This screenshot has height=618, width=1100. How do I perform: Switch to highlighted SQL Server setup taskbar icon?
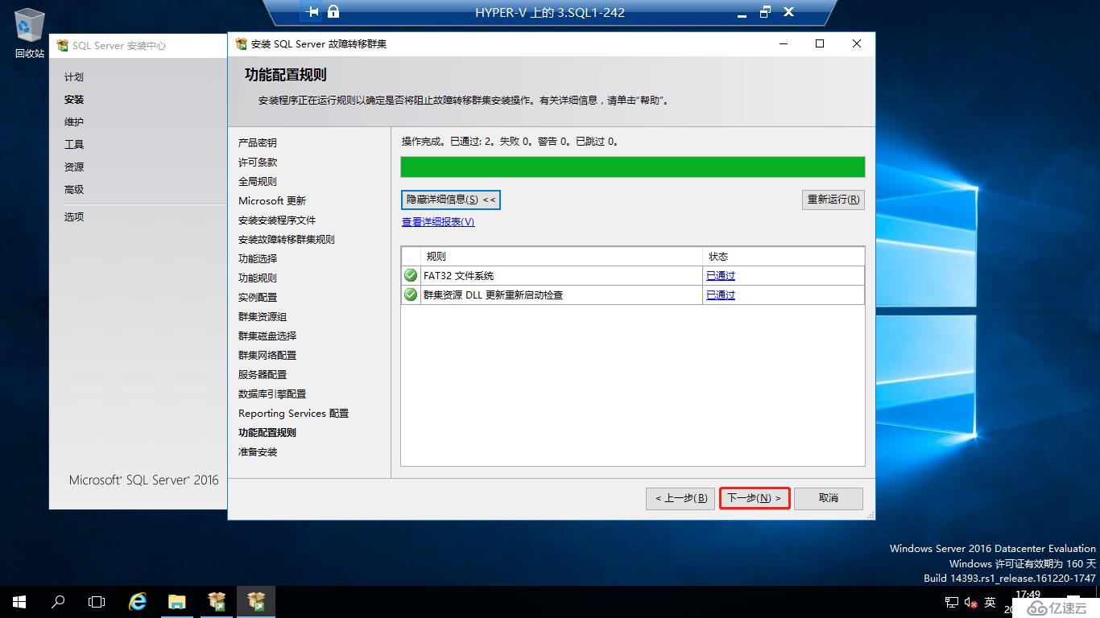tap(256, 601)
